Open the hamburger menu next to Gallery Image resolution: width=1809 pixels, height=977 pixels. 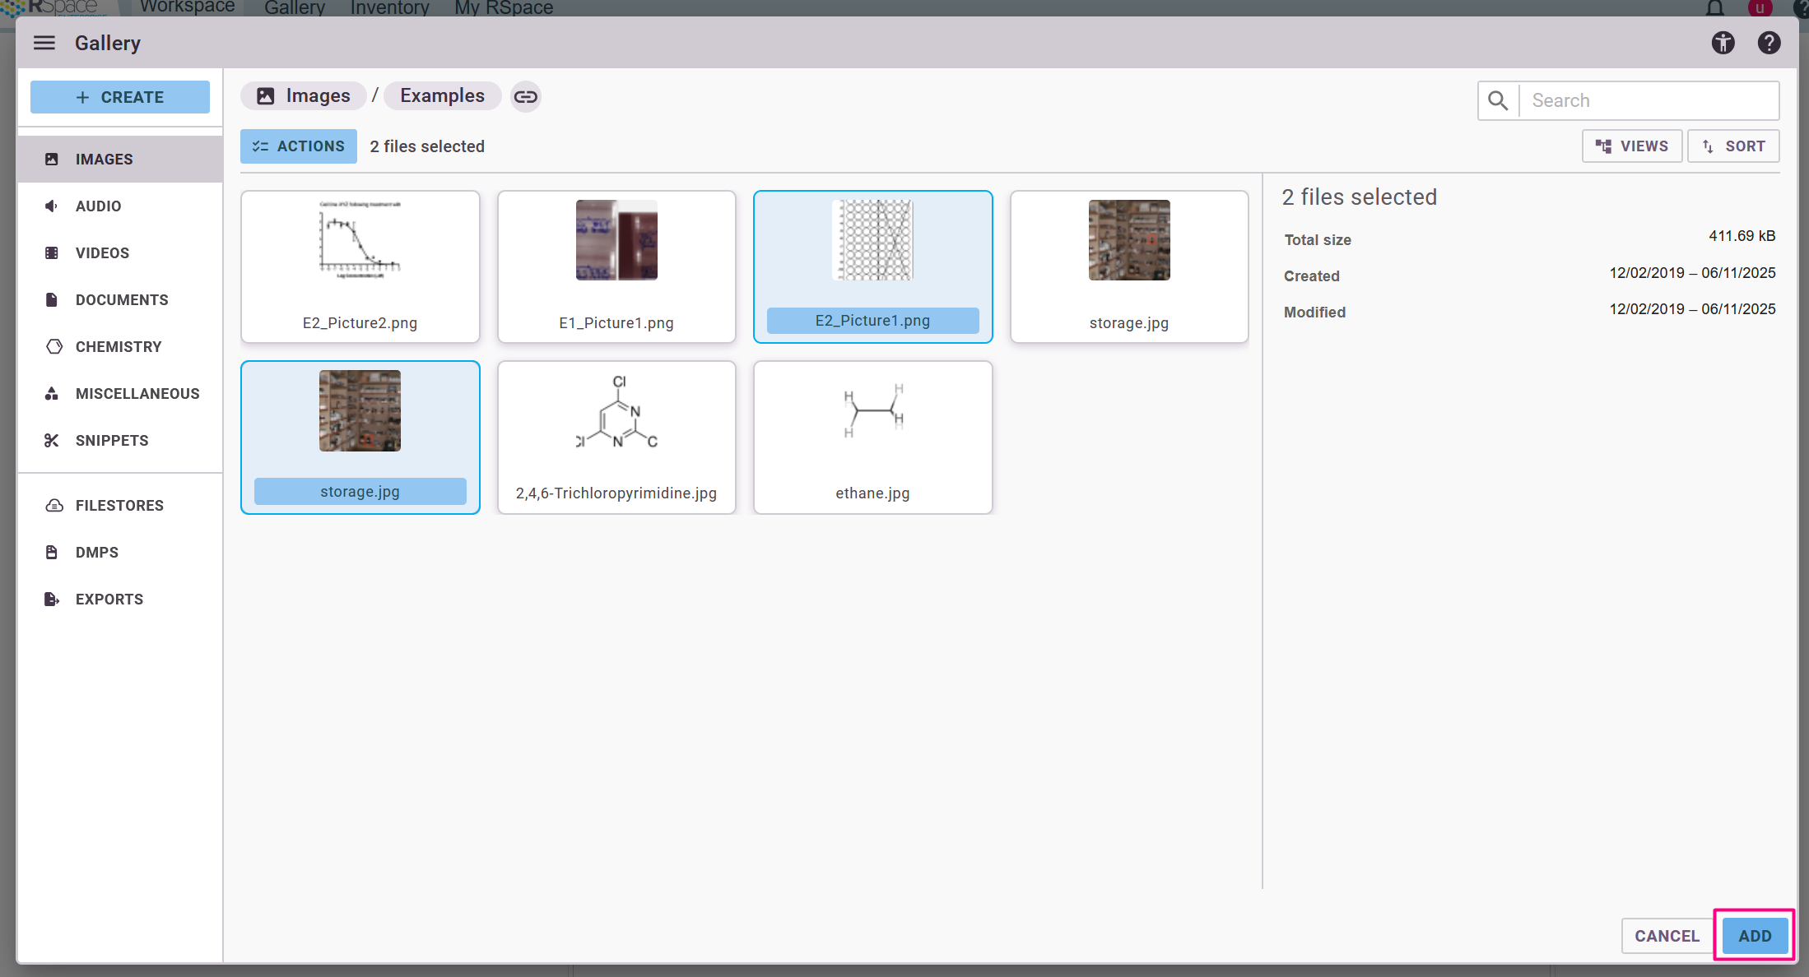tap(44, 43)
